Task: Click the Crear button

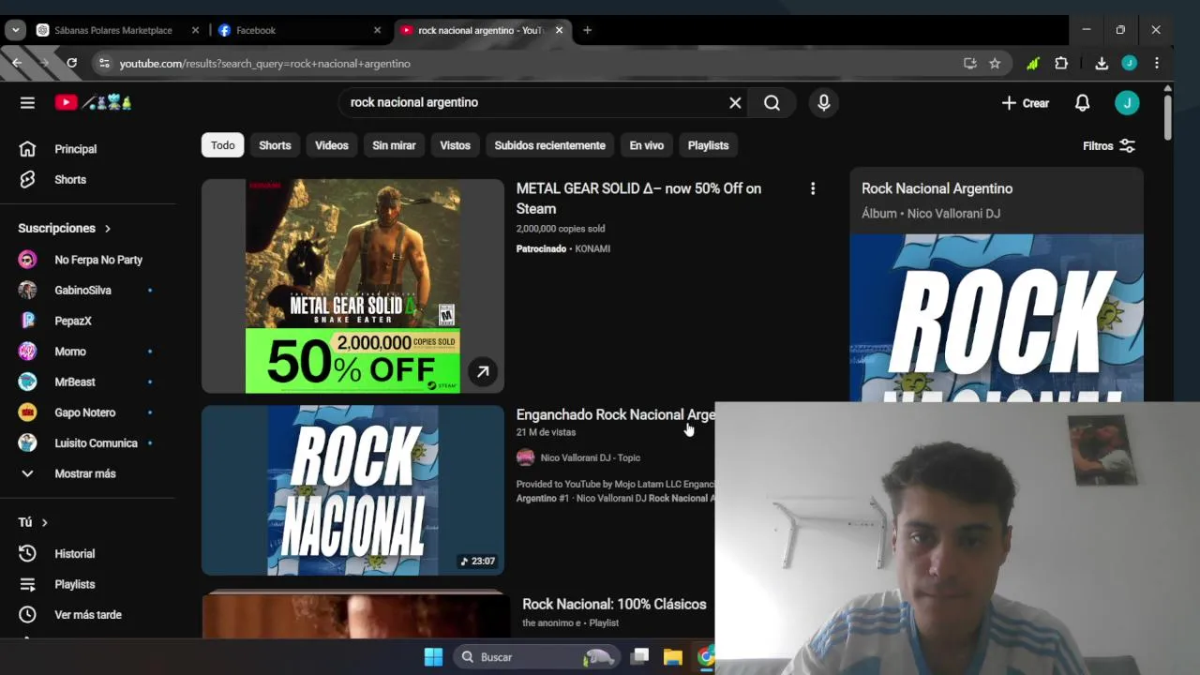Action: click(1025, 103)
